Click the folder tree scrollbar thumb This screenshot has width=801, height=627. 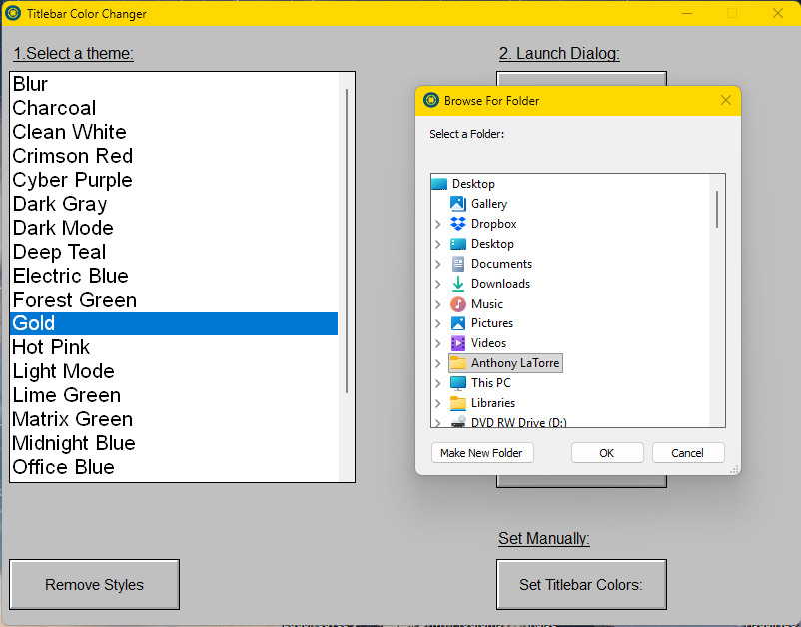click(x=717, y=210)
